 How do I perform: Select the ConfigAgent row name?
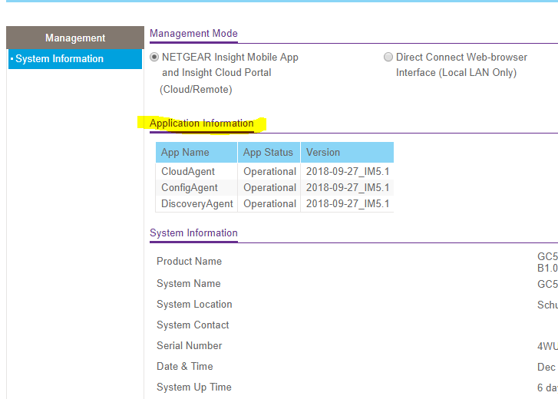(190, 188)
